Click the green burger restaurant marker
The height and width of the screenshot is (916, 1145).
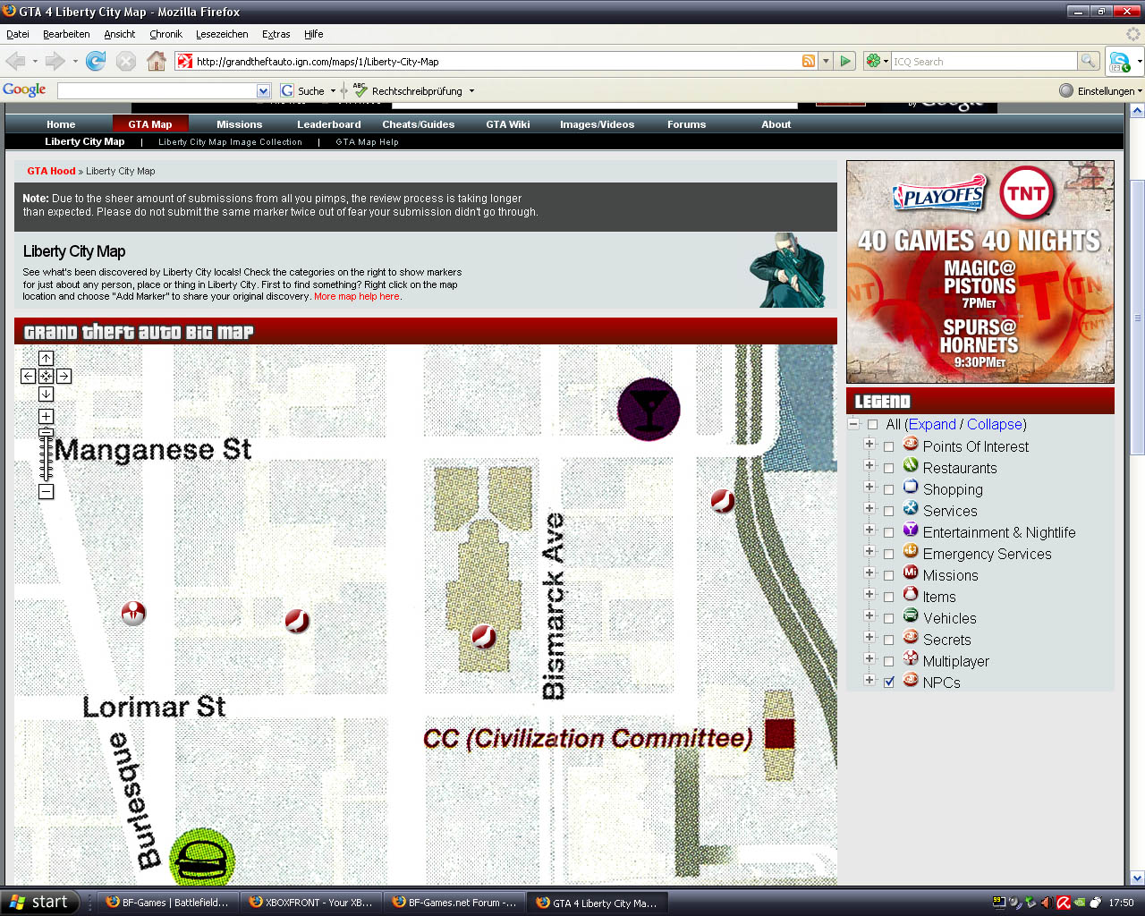click(x=202, y=861)
